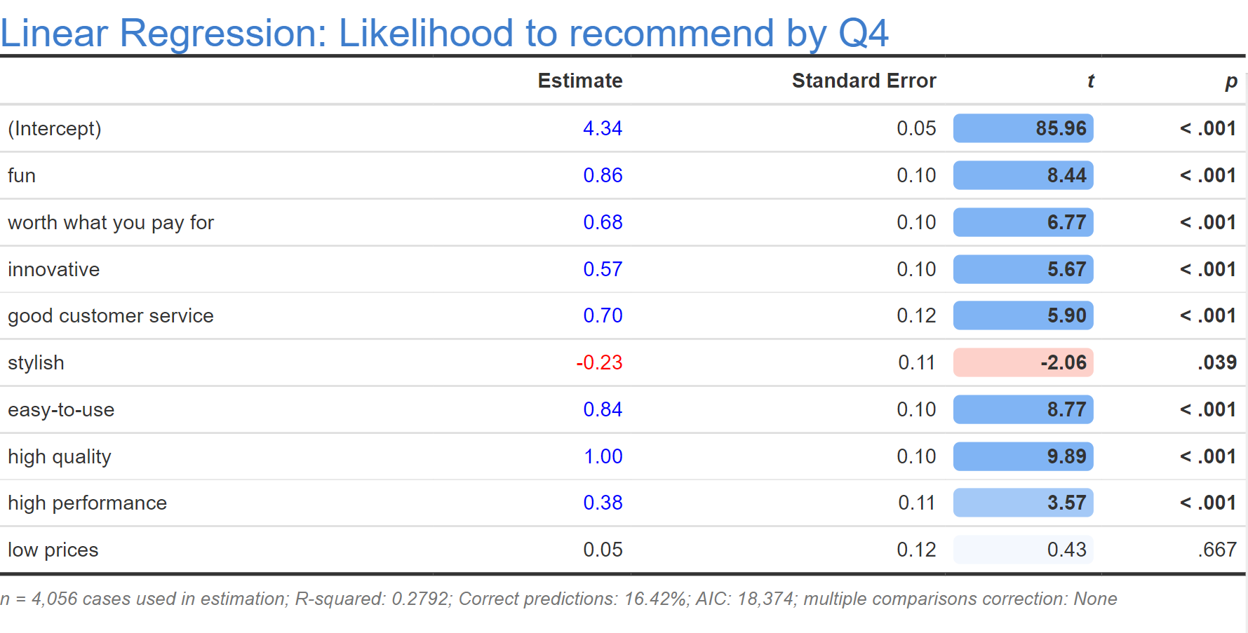1248x633 pixels.
Task: Select the 'worth what you pay for' row
Action: click(111, 222)
